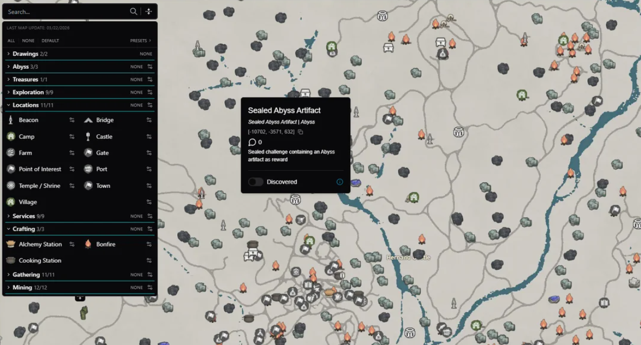Open comments via speech bubble icon
The image size is (641, 345).
(x=252, y=142)
